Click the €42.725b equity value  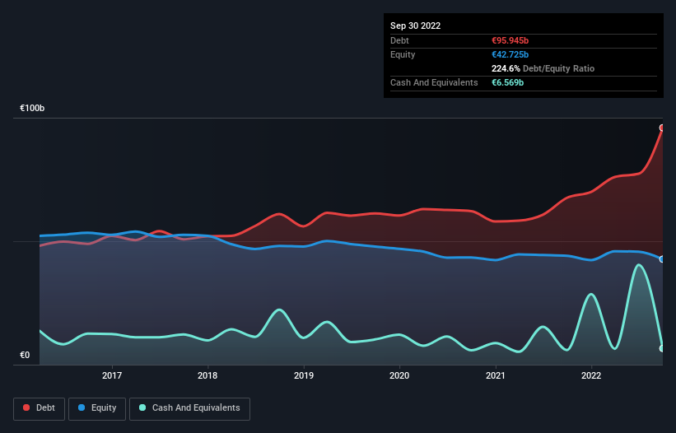510,54
